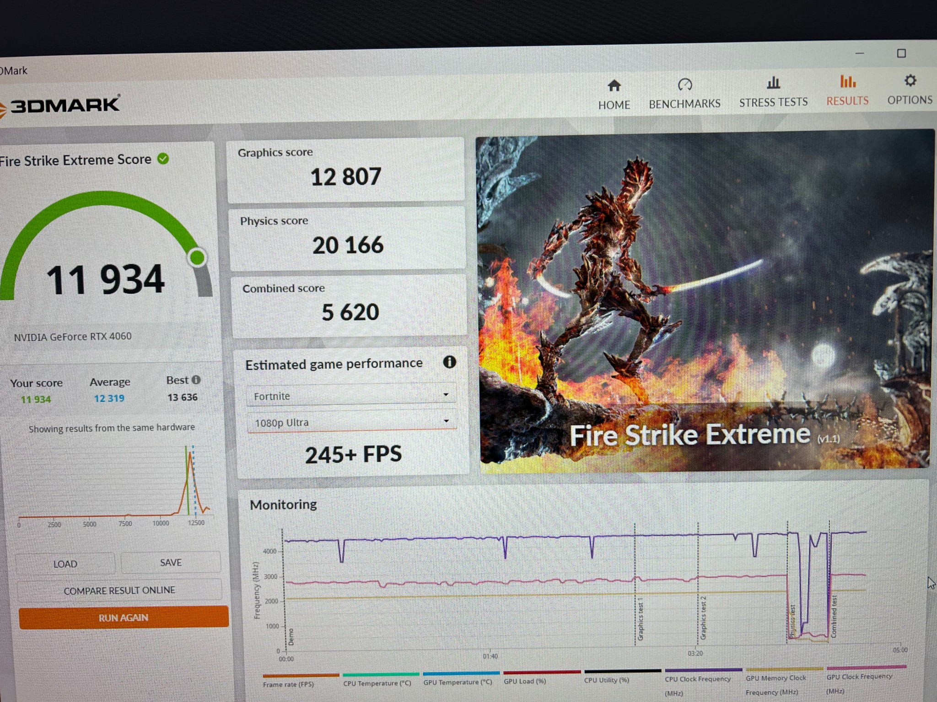Click NVIDIA GeForce RTX 4060 label

pyautogui.click(x=73, y=337)
